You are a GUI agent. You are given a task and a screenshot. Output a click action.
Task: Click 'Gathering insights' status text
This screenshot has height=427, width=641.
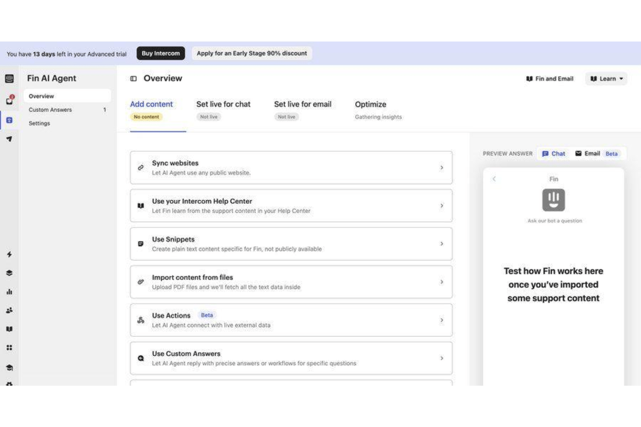378,117
